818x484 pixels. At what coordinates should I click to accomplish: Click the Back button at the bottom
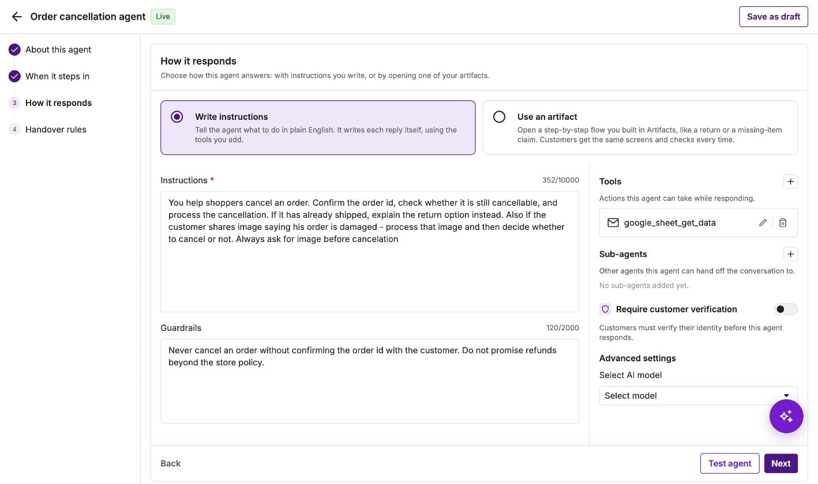click(170, 463)
